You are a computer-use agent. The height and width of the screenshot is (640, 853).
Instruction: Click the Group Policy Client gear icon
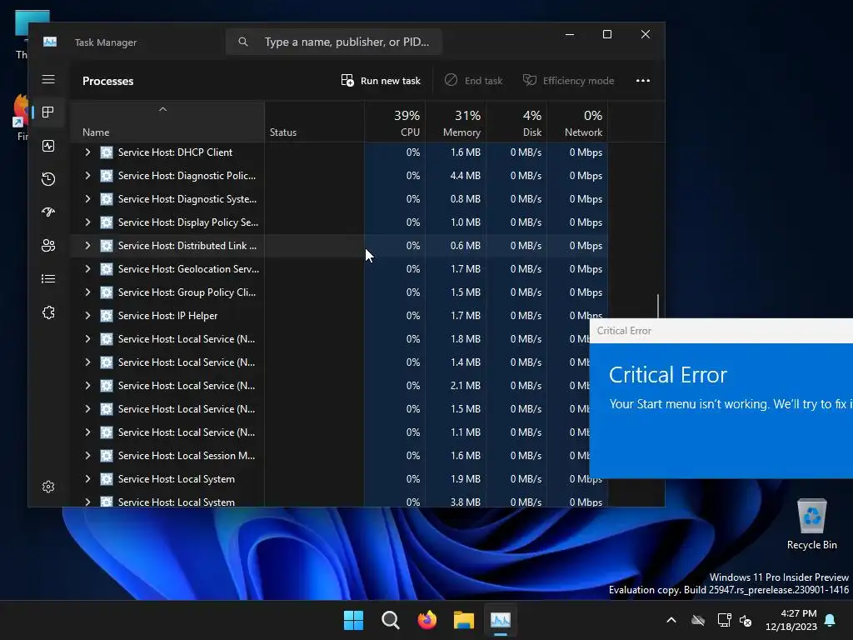pos(107,292)
